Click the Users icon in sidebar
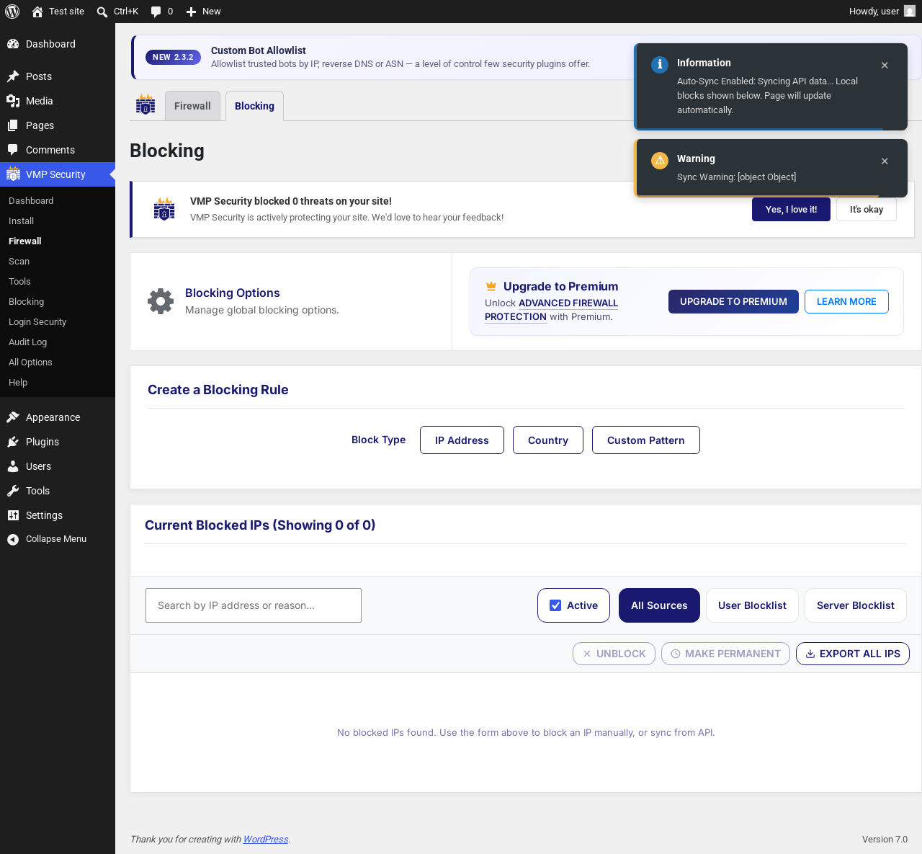The height and width of the screenshot is (854, 922). (13, 466)
